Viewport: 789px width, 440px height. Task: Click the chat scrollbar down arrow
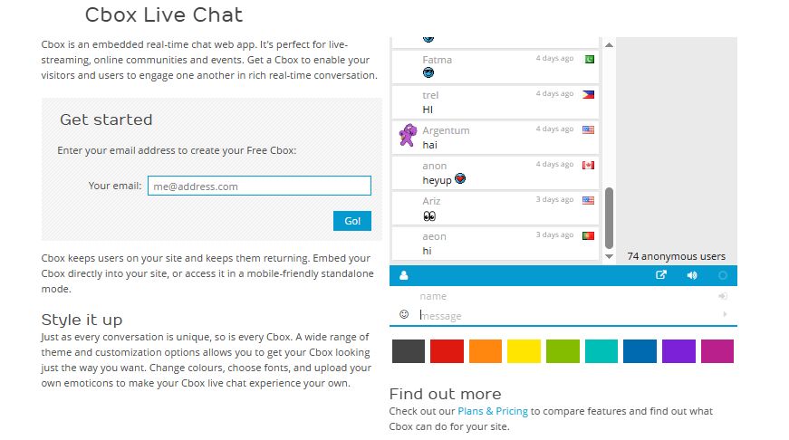coord(610,255)
